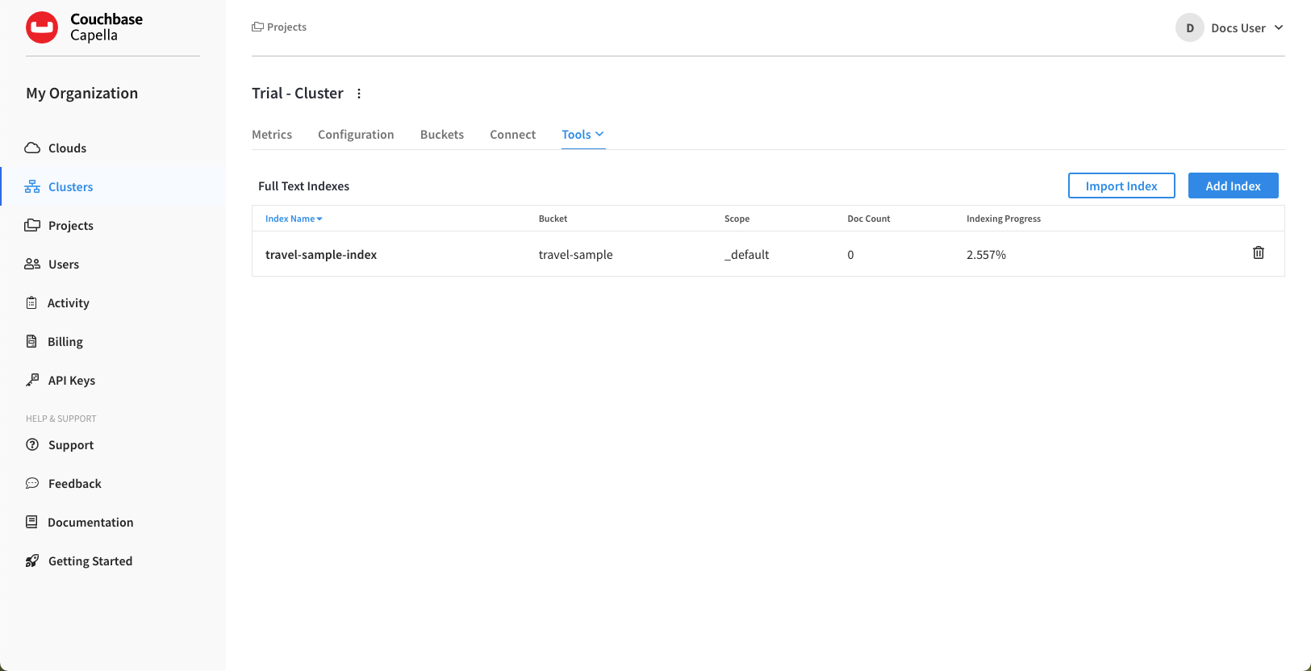
Task: Open the Support sidebar label
Action: pos(71,444)
